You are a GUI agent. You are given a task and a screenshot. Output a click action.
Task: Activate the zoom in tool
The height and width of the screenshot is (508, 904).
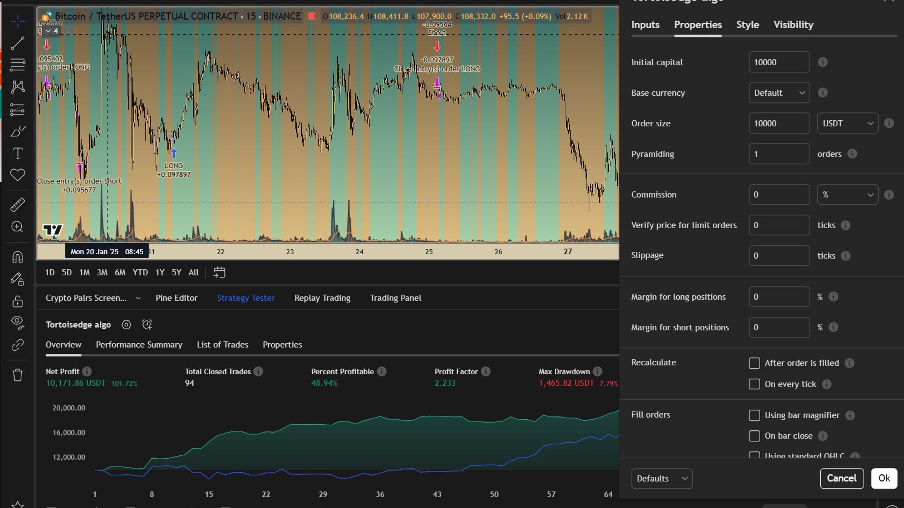pos(18,227)
